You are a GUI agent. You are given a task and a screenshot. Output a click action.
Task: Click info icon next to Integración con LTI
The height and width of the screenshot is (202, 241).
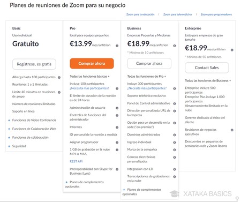175,169
